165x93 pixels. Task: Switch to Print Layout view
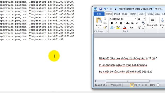coord(132,85)
